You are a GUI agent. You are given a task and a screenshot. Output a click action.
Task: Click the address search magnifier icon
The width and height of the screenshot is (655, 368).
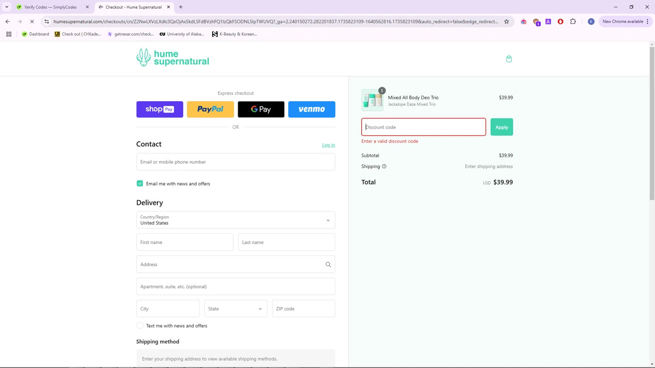pyautogui.click(x=328, y=264)
